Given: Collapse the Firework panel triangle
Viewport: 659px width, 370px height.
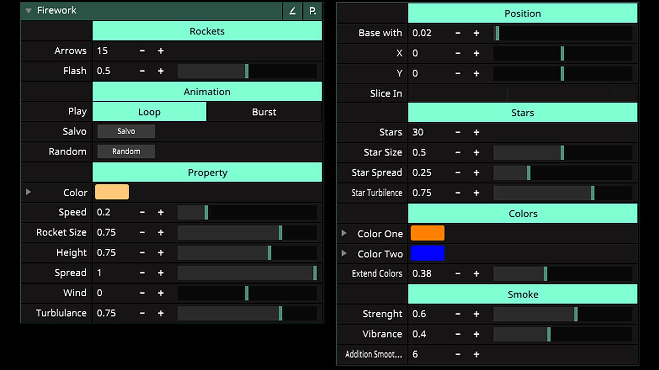Looking at the screenshot, I should [28, 11].
